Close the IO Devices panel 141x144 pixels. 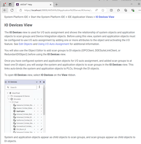pos(44,82)
